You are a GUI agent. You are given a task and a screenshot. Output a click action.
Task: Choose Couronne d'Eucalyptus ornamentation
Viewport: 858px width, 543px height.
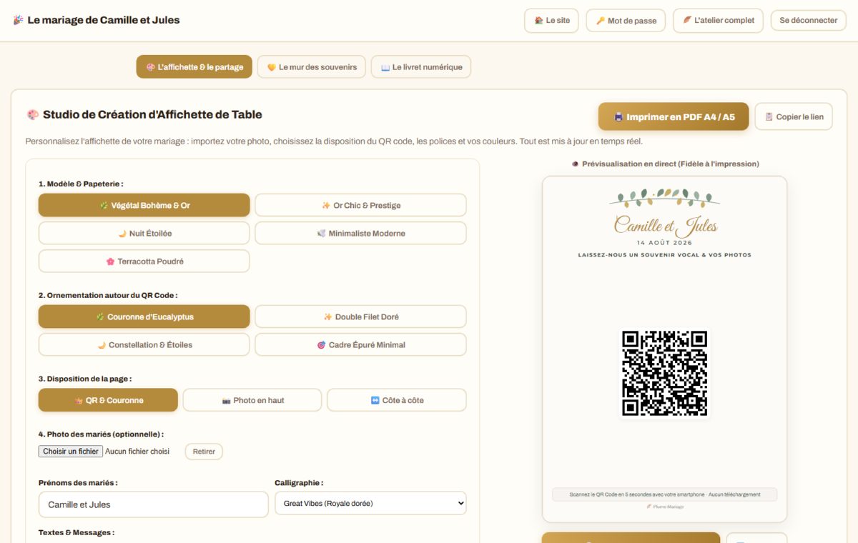[144, 317]
